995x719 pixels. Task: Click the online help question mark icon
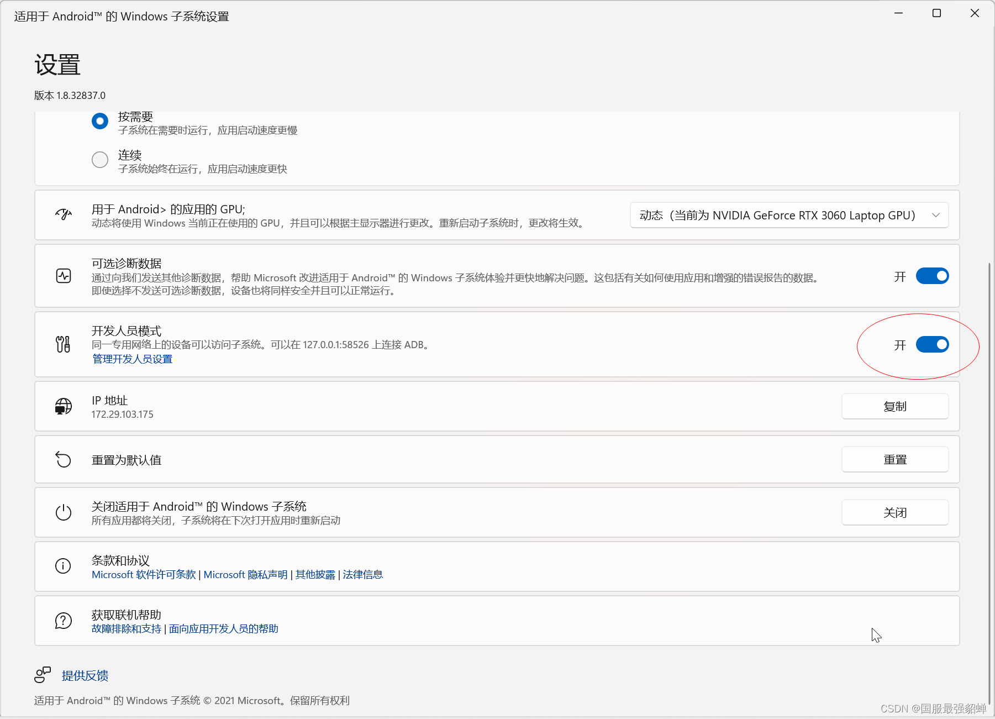click(63, 621)
